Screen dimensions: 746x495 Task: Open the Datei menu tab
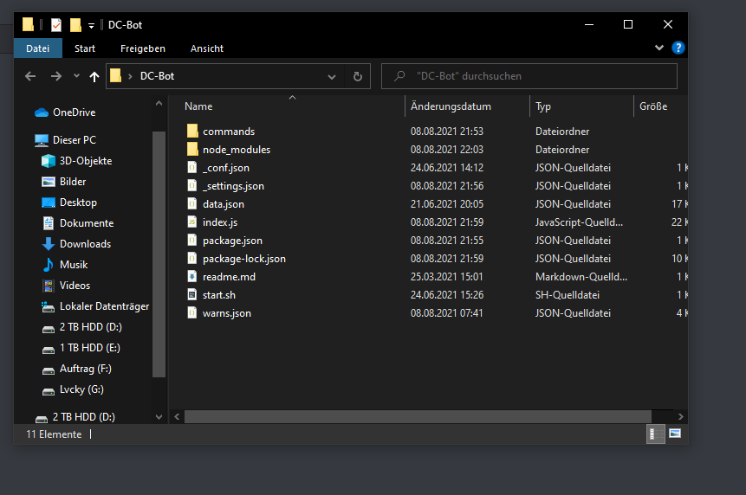(x=38, y=48)
